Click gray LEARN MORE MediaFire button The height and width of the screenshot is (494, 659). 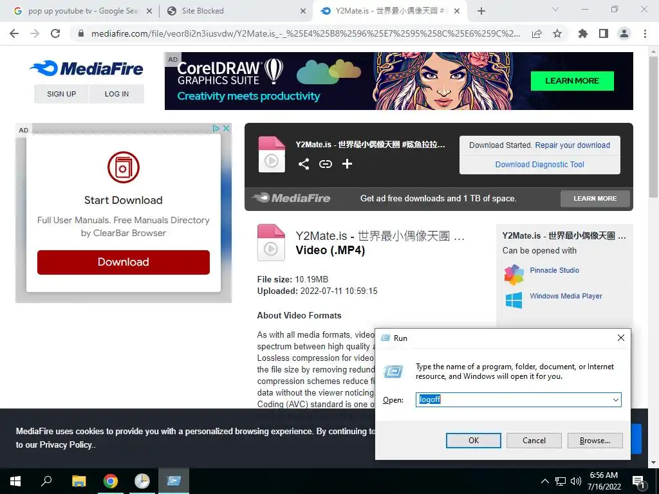(x=595, y=198)
